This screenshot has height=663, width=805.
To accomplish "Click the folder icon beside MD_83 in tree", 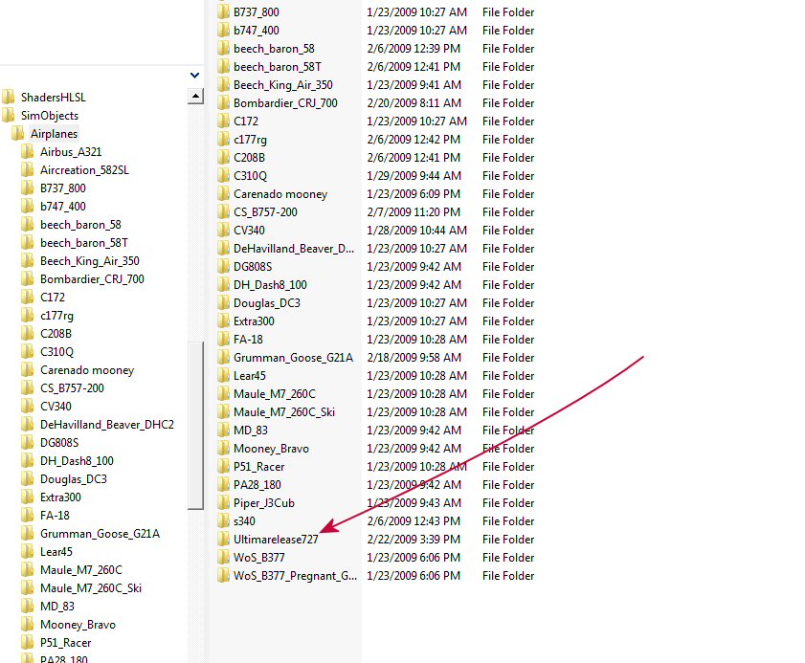I will pos(28,606).
